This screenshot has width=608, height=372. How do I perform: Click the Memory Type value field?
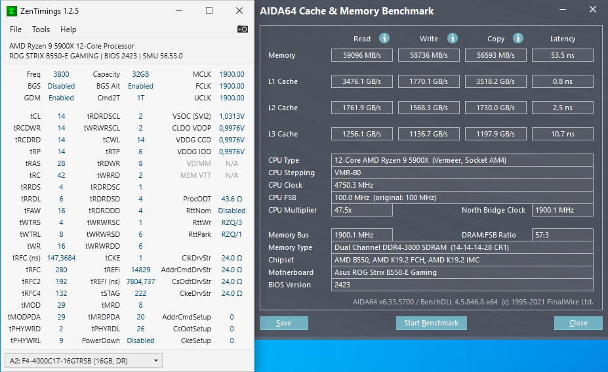462,247
